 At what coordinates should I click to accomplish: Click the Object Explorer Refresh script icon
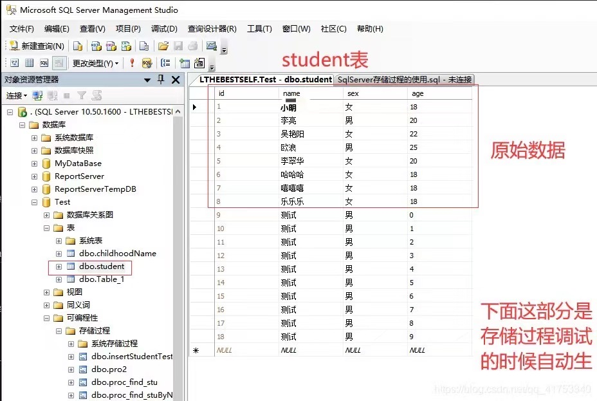coord(96,96)
